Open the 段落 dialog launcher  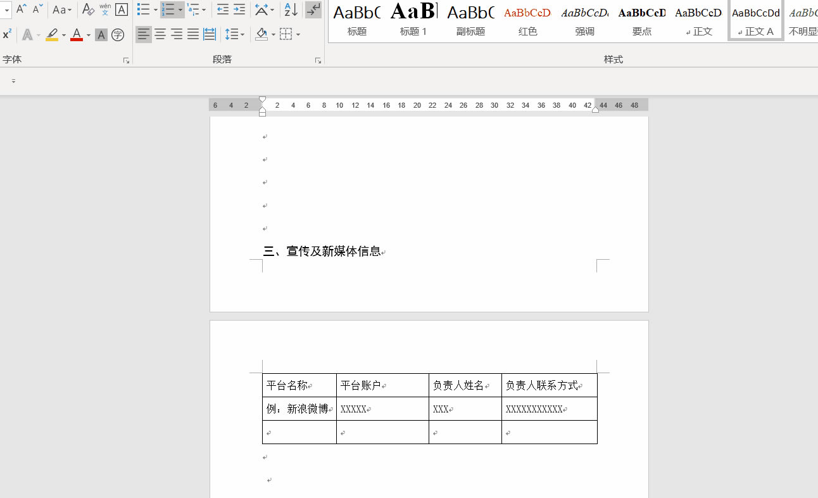tap(318, 60)
